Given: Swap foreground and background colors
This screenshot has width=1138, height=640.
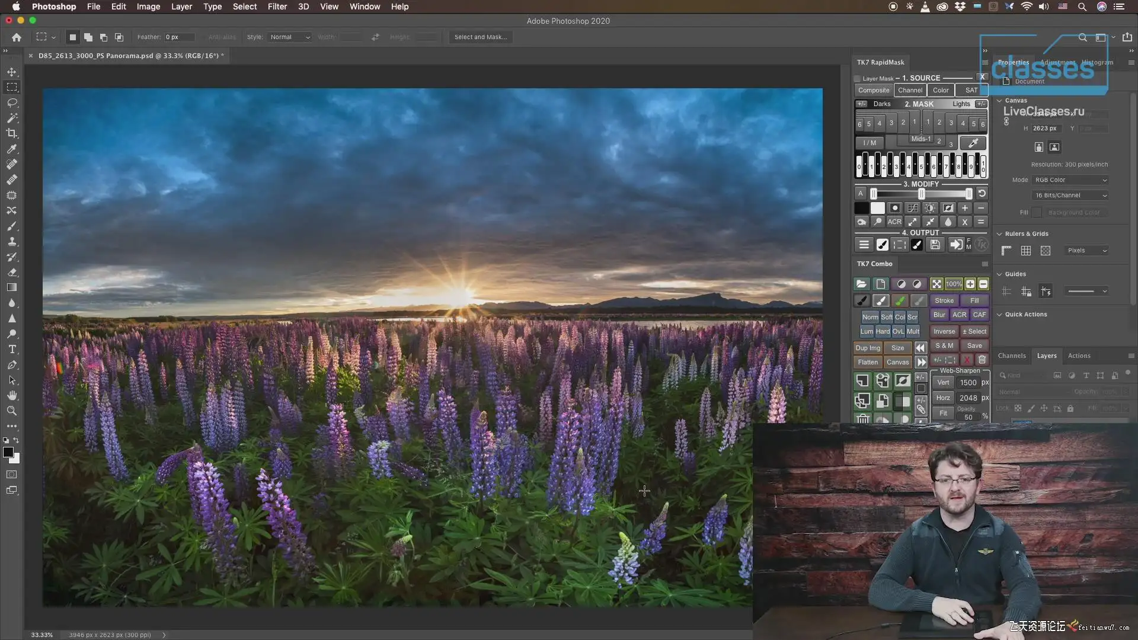Looking at the screenshot, I should pos(16,440).
